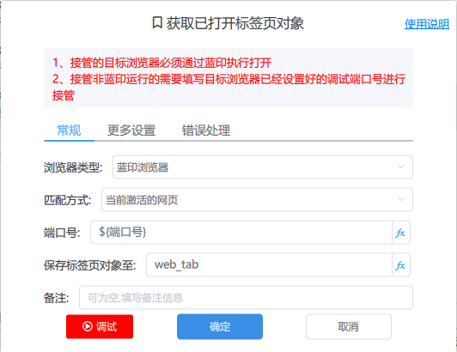
Task: Click the 端口号: label
Action: pyautogui.click(x=62, y=233)
